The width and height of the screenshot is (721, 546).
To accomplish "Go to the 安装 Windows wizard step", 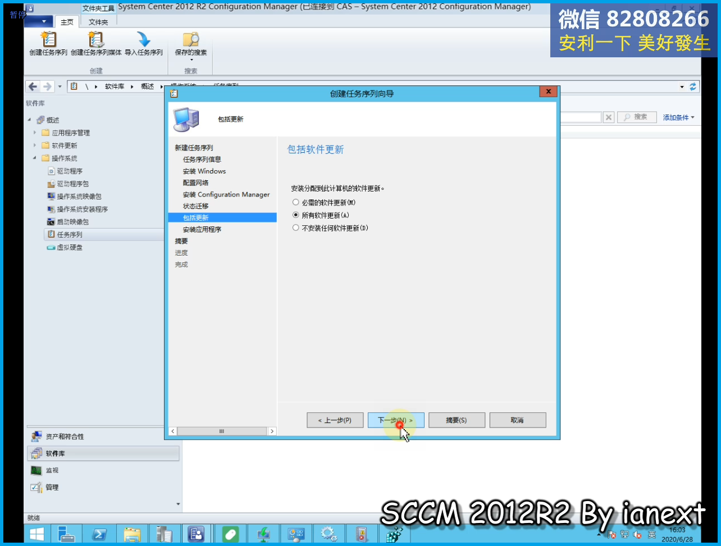I will tap(204, 171).
